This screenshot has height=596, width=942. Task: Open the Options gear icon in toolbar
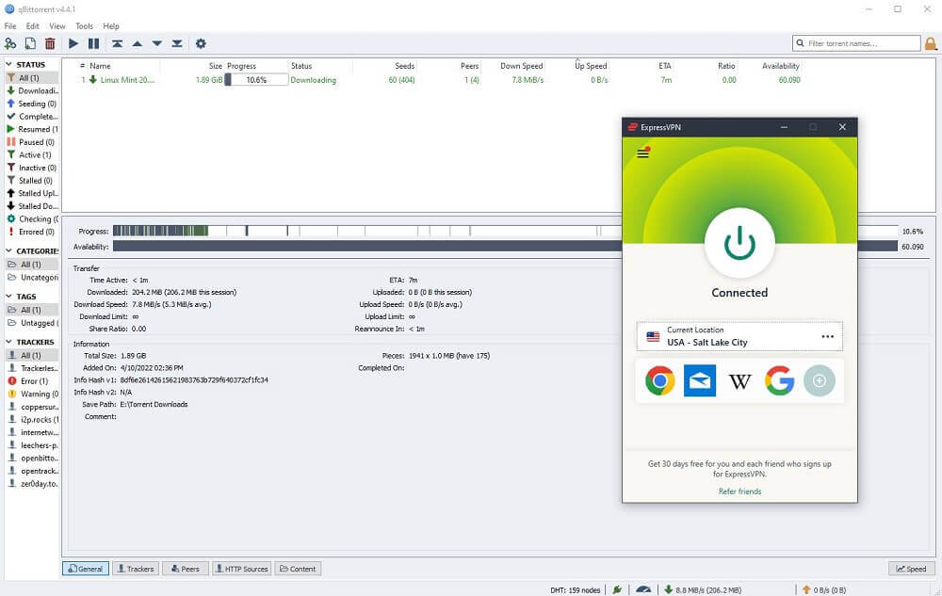[201, 43]
